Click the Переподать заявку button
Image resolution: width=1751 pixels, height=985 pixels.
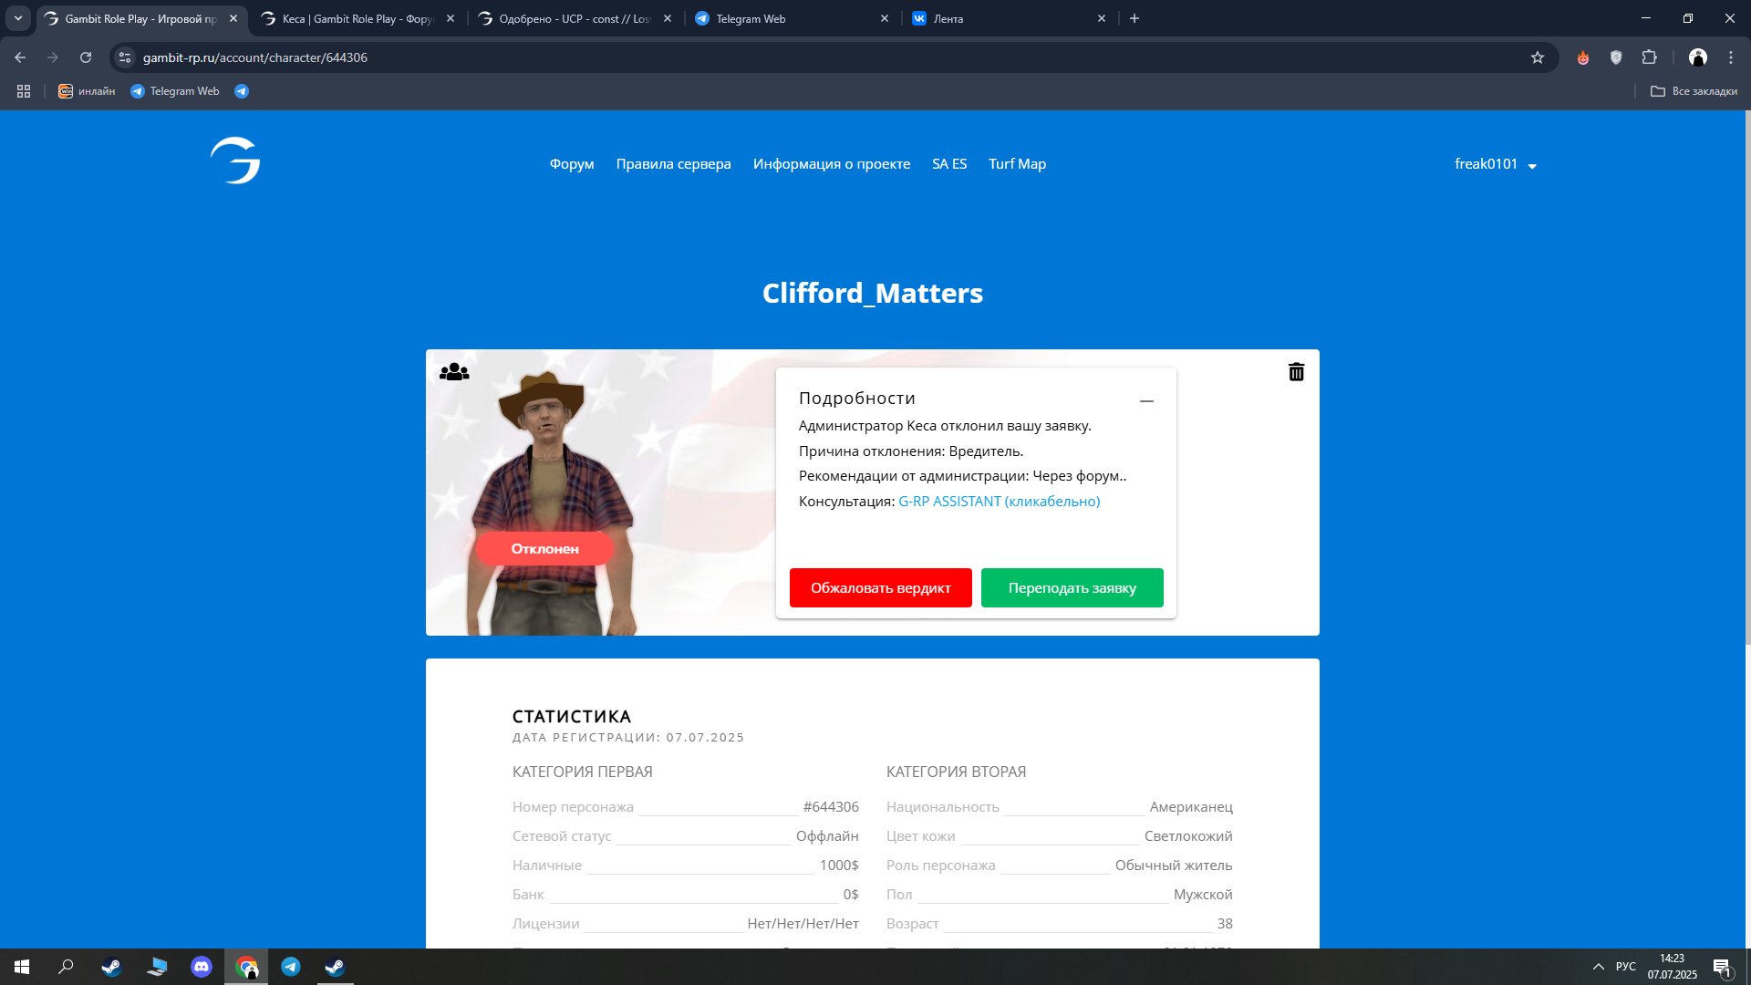point(1072,588)
